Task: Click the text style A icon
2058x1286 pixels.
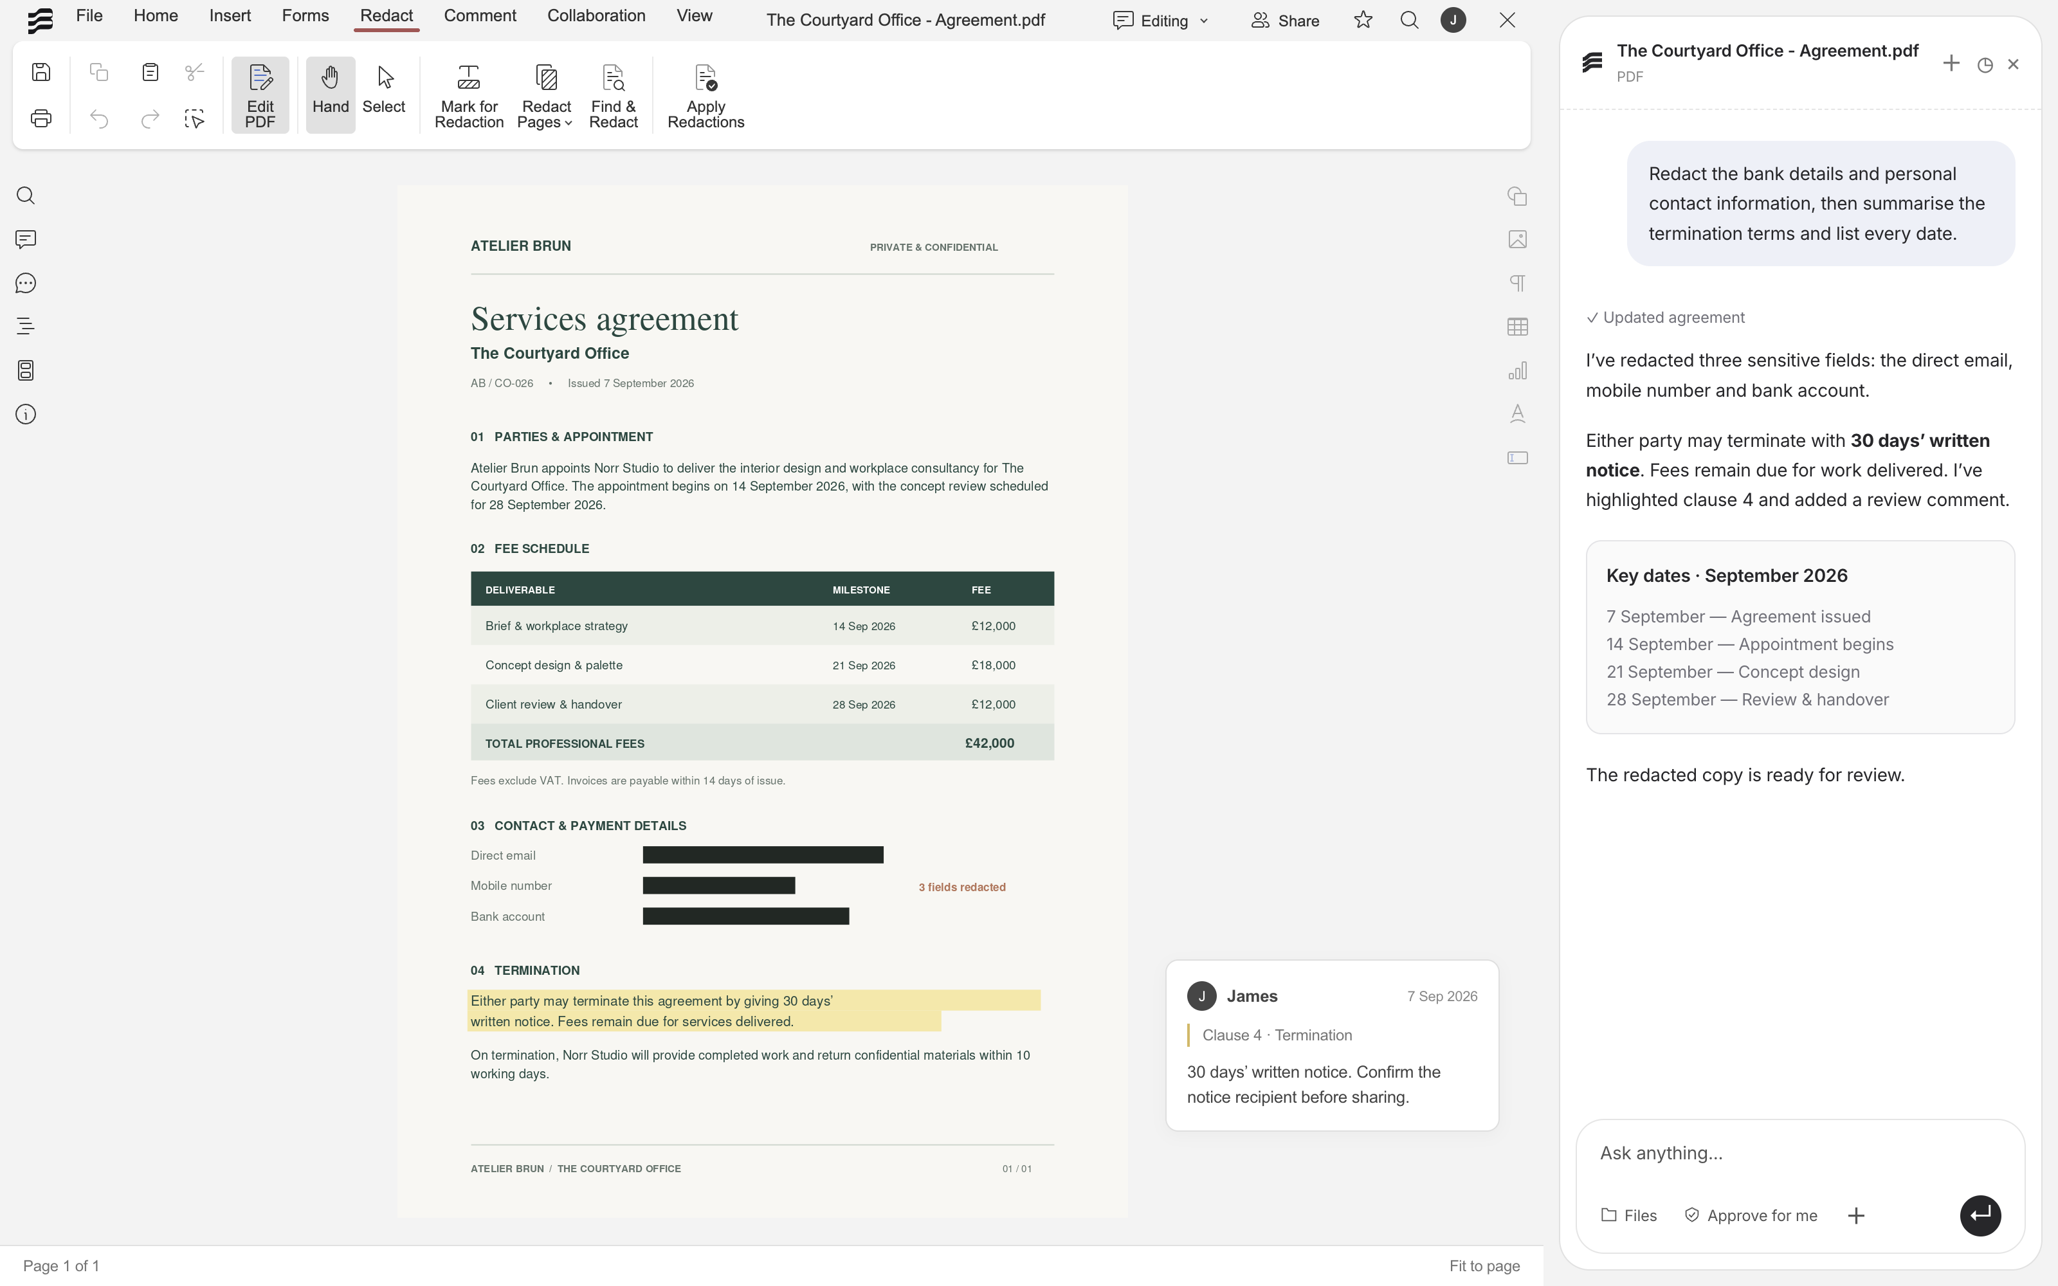Action: (x=1517, y=414)
